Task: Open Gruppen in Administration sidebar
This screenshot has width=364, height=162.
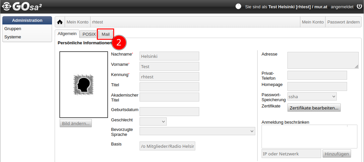Action: 13,29
